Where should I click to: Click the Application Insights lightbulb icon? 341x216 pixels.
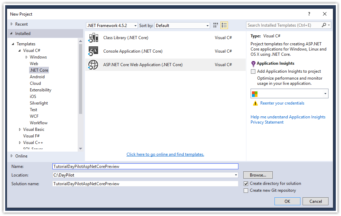253,64
